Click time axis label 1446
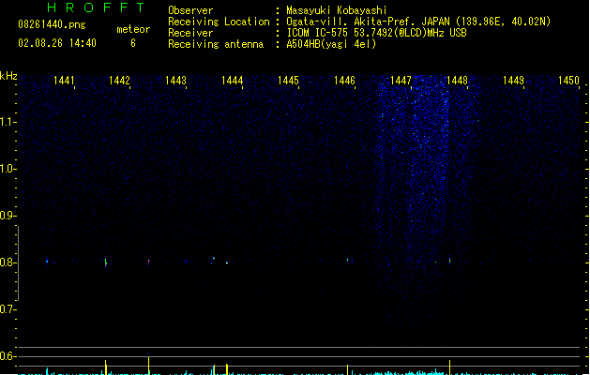Viewport: 590px width, 375px height. [x=344, y=81]
